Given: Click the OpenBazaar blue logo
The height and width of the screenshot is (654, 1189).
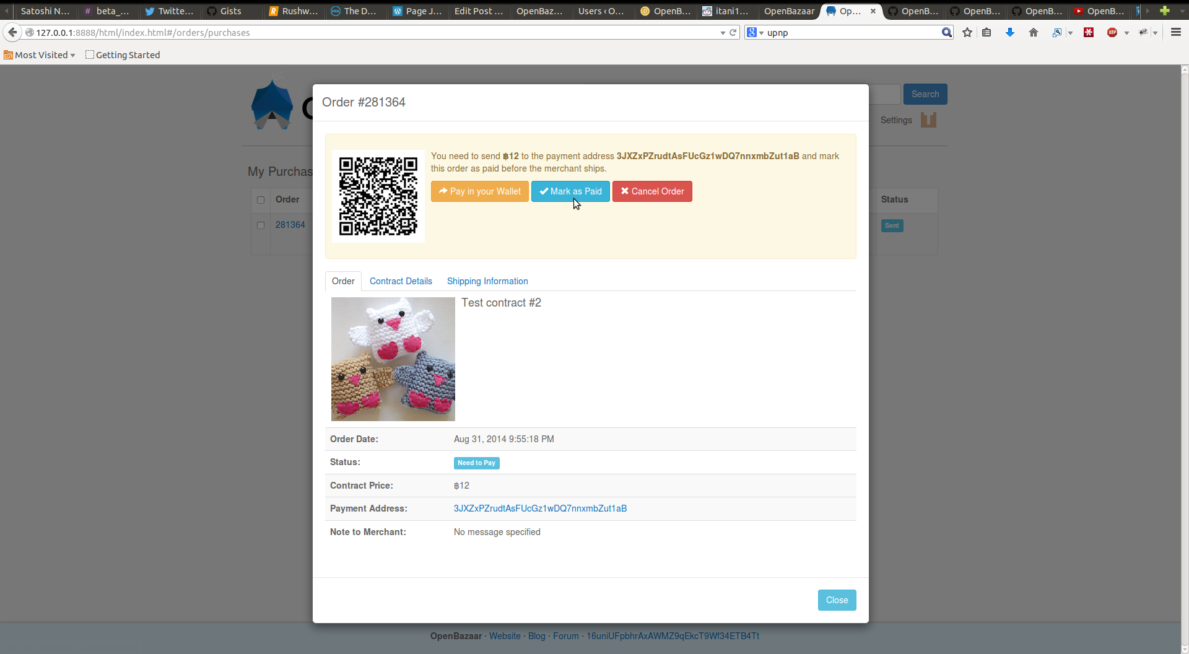Looking at the screenshot, I should click(272, 104).
